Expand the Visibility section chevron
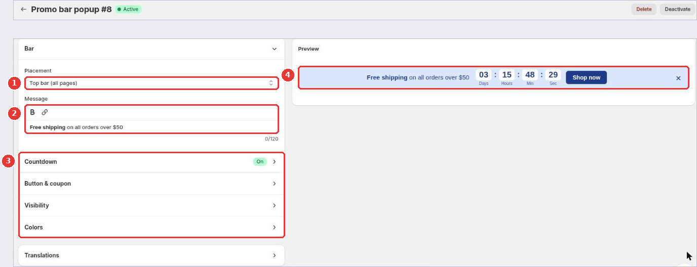This screenshot has height=267, width=697. [x=275, y=205]
